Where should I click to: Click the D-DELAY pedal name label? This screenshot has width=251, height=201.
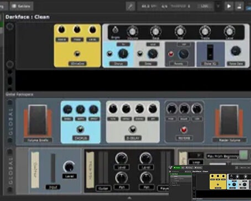(133, 138)
